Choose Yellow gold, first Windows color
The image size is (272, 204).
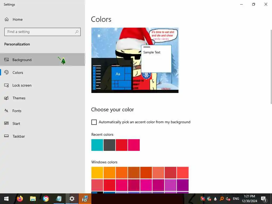(x=97, y=173)
